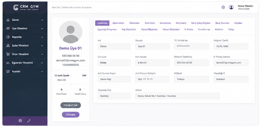This screenshot has height=126, width=260.
Task: Open the Temel Ölçümler tab
Action: pos(149,30)
